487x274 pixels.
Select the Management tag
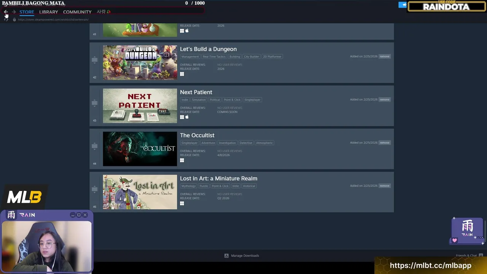pyautogui.click(x=190, y=57)
